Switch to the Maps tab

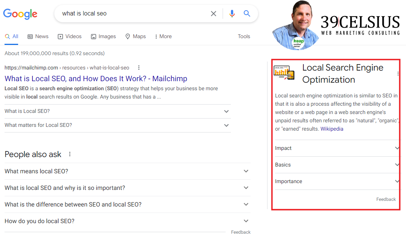[135, 37]
